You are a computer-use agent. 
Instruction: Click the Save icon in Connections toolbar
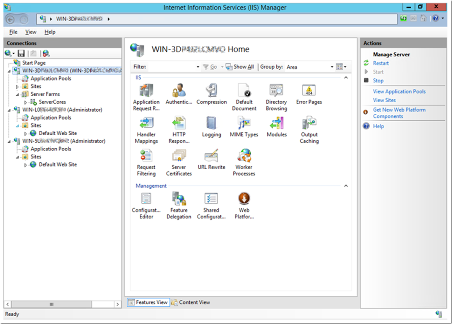click(21, 53)
